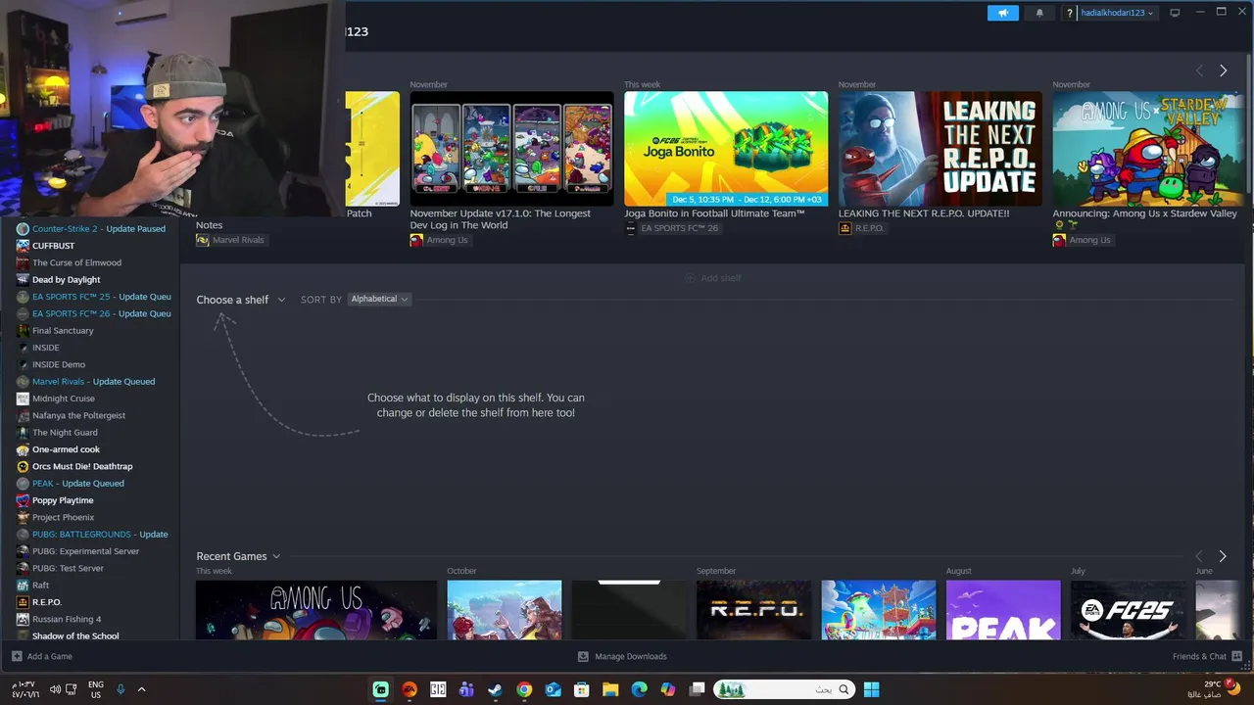This screenshot has height=705, width=1254.
Task: Open Microsoft Teams from the taskbar
Action: tap(466, 689)
